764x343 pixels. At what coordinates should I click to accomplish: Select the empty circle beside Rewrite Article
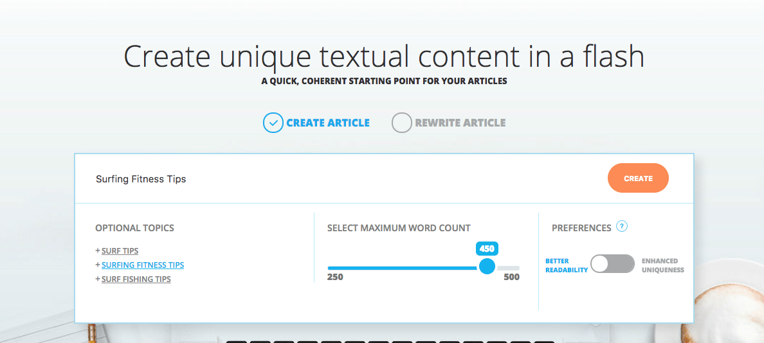[401, 123]
